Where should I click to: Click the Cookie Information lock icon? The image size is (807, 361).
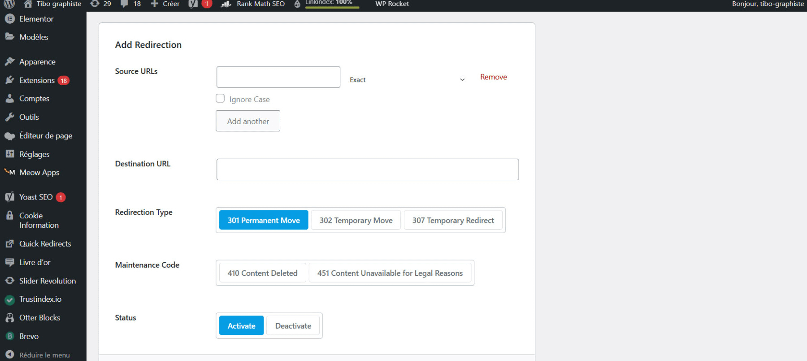click(10, 215)
